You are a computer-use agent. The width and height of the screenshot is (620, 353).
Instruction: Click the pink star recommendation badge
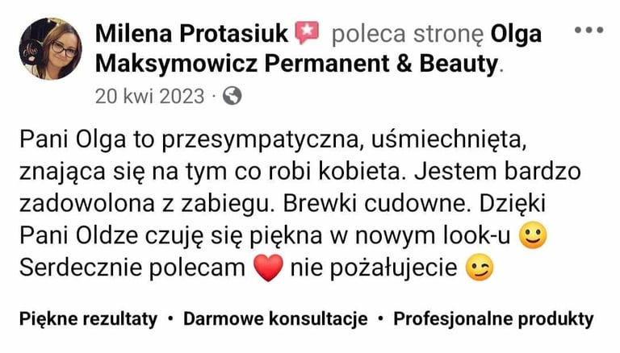(307, 33)
